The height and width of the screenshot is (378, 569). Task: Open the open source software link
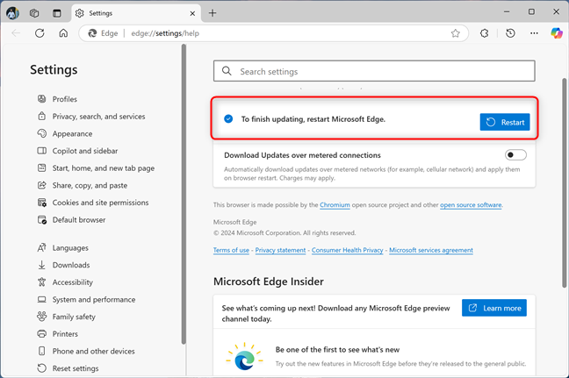click(x=471, y=205)
